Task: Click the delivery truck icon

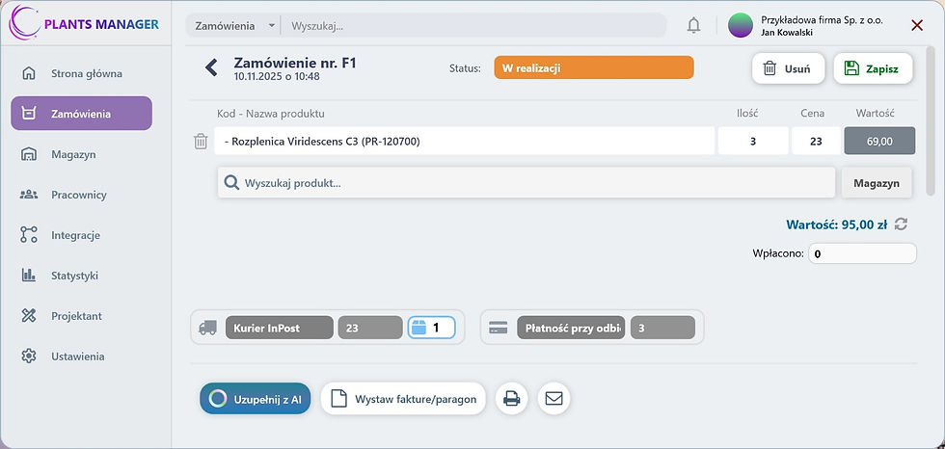Action: click(x=207, y=328)
